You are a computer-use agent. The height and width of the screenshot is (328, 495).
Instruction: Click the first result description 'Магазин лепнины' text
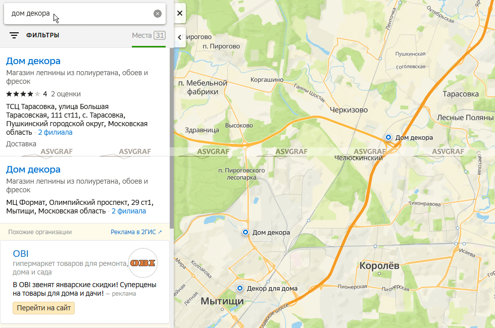click(77, 77)
